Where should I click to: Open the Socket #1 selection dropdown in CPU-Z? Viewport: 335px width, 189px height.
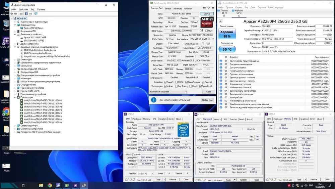click(x=146, y=174)
